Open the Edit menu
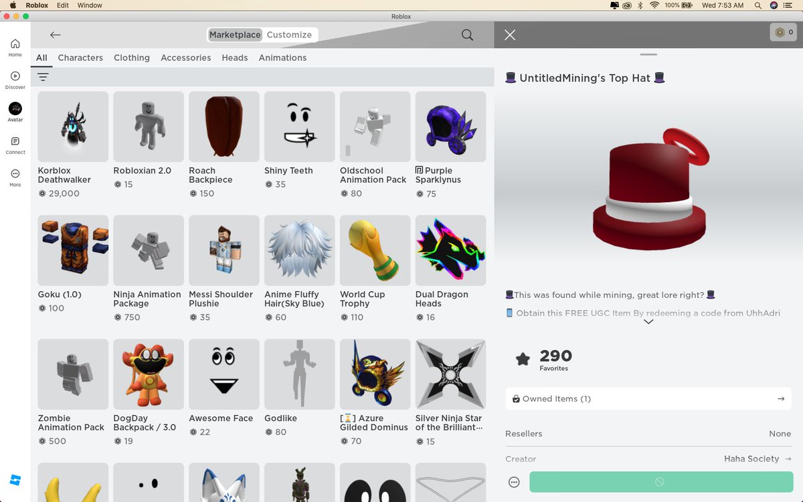803x502 pixels. (x=63, y=5)
